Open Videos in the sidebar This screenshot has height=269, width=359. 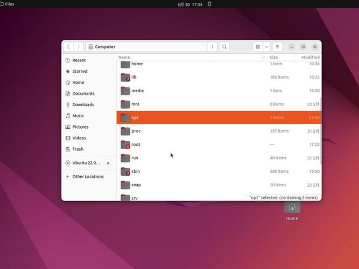tap(89, 138)
